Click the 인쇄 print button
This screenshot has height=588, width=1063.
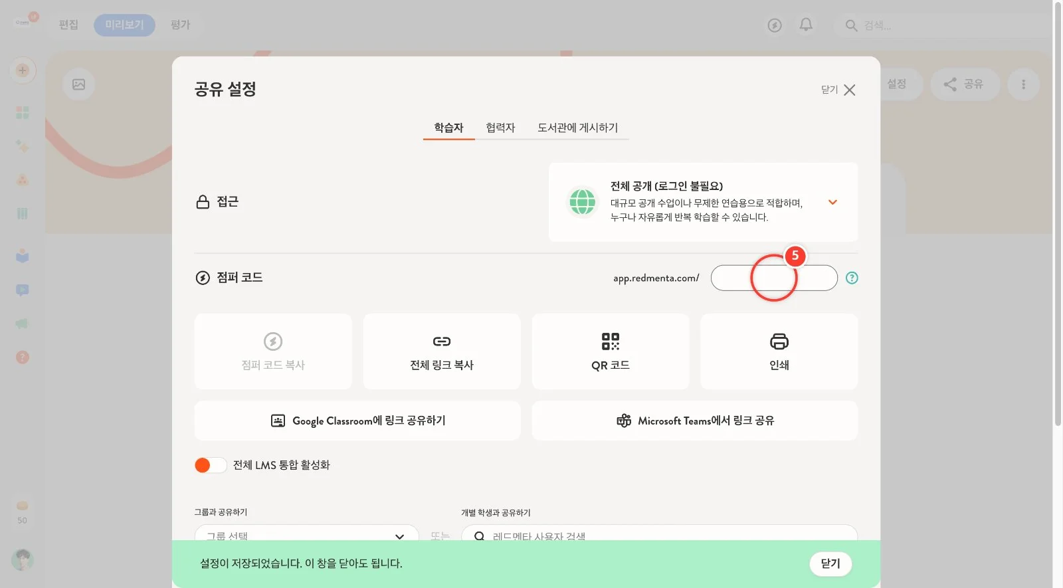click(779, 351)
